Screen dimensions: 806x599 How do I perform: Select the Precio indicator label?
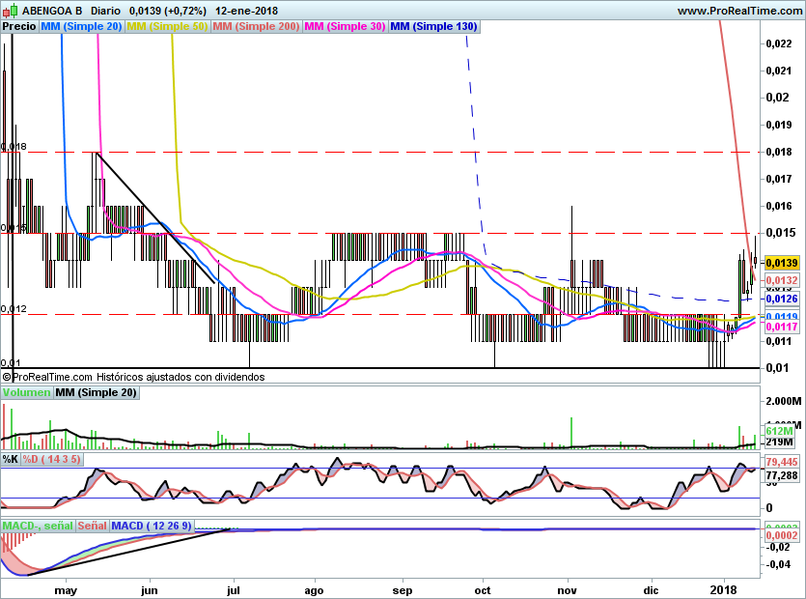(19, 27)
